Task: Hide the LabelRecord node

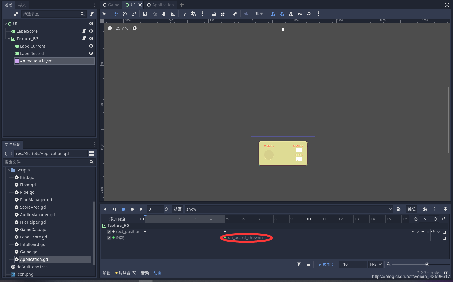Action: pyautogui.click(x=91, y=53)
